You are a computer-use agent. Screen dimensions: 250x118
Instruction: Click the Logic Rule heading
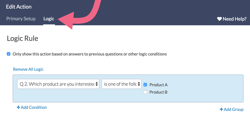pyautogui.click(x=23, y=38)
